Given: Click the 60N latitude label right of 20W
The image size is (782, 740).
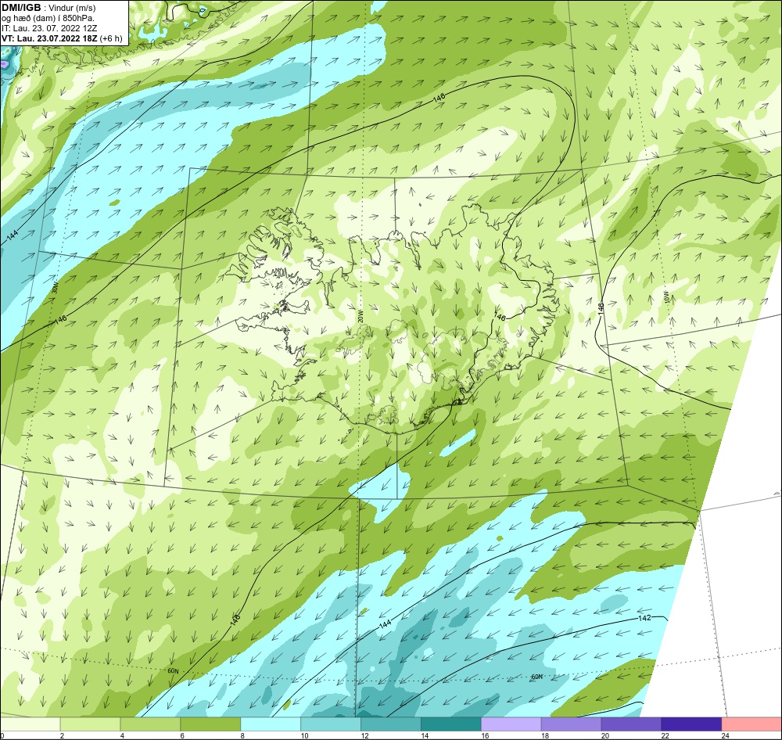Looking at the screenshot, I should 536,677.
